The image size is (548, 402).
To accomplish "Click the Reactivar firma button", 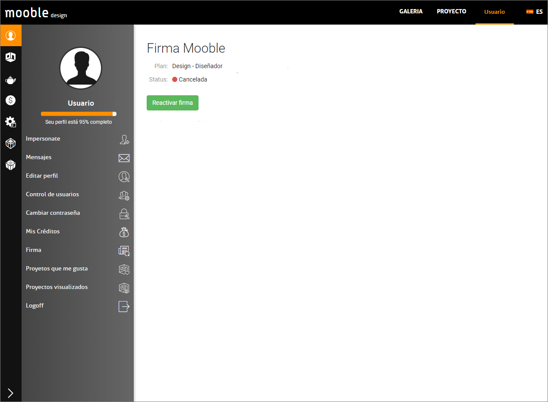I will coord(173,103).
